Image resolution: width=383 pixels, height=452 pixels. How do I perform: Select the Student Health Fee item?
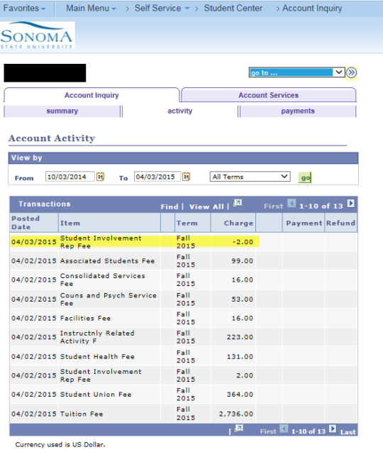(97, 357)
